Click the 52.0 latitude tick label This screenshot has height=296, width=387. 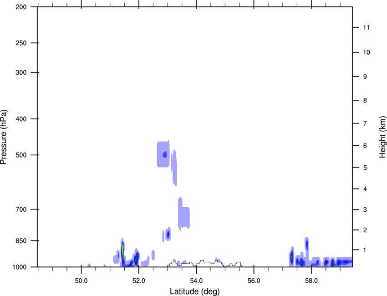coord(139,281)
